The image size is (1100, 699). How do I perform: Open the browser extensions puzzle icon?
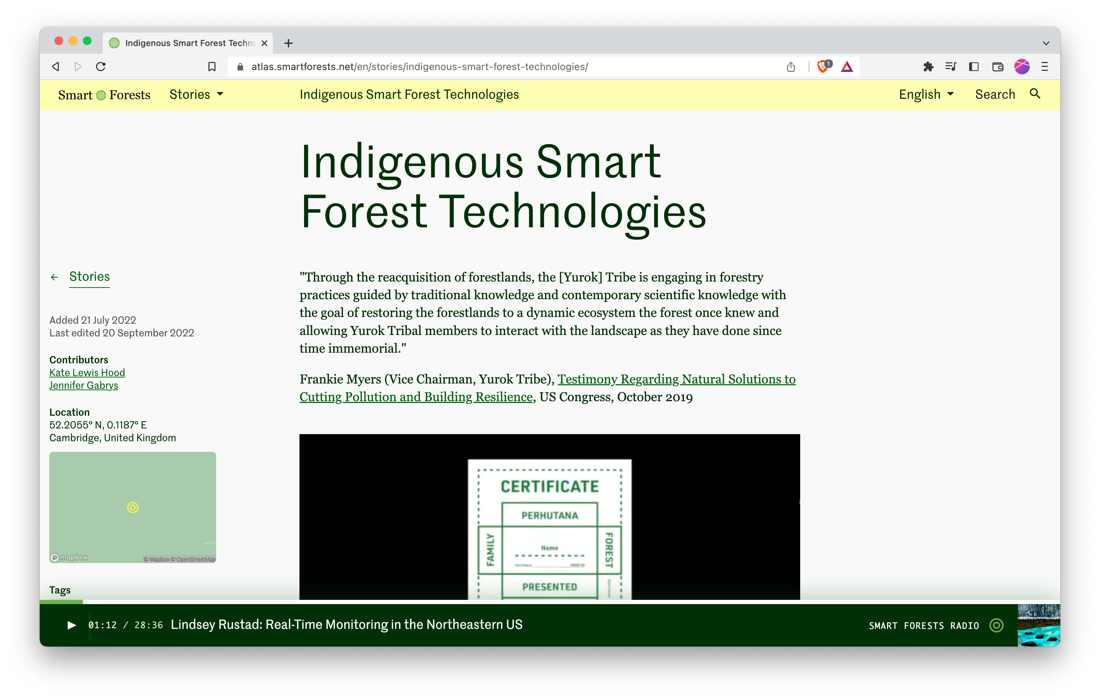tap(928, 67)
